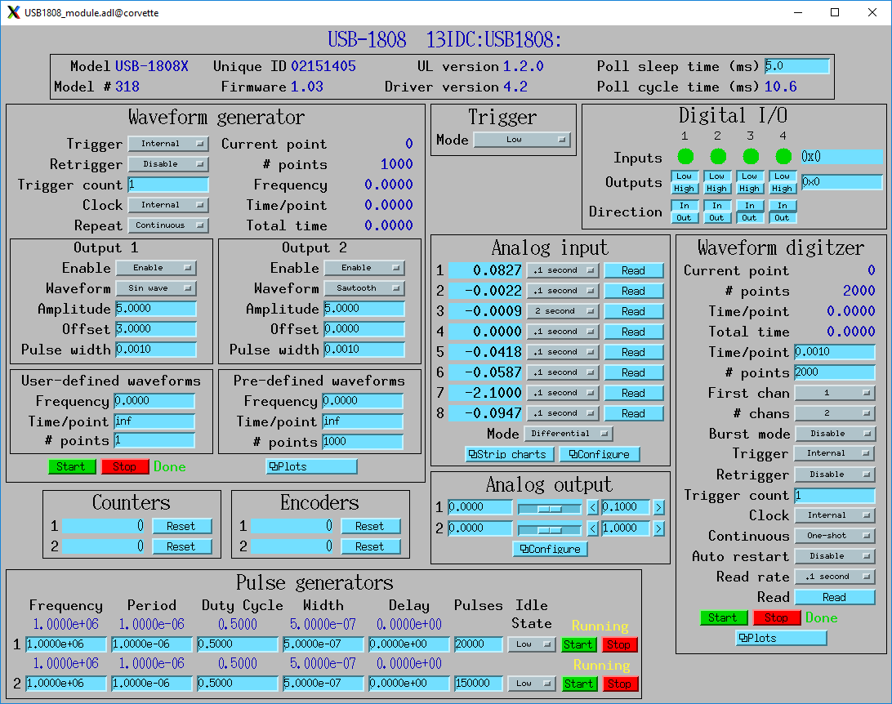
Task: Click digital input 1 green indicator
Action: click(x=685, y=156)
